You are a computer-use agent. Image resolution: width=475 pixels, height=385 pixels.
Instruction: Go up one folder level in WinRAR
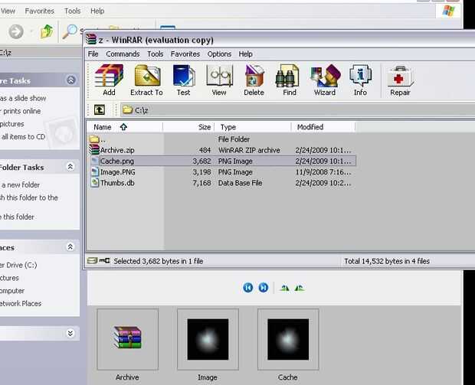click(x=100, y=110)
